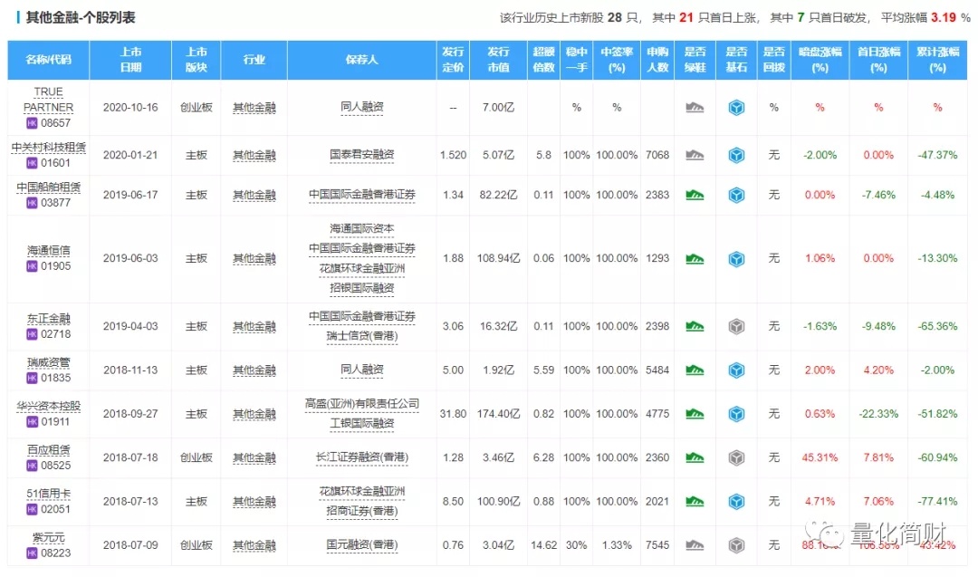Click green shoe icon for 中国船舶租赁

[x=695, y=196]
